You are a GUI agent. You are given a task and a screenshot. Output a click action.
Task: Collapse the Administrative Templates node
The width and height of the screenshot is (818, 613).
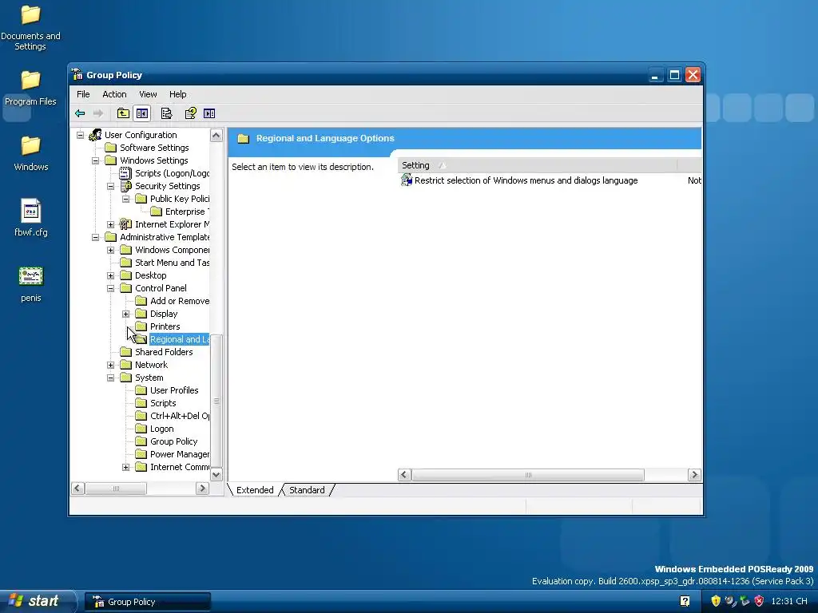[x=96, y=237]
